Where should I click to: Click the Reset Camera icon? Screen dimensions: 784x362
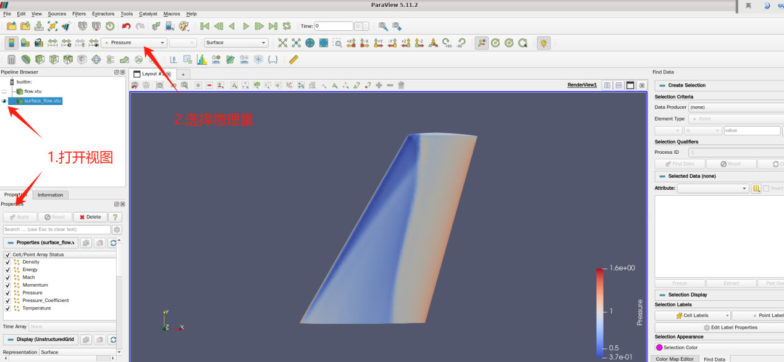point(282,43)
